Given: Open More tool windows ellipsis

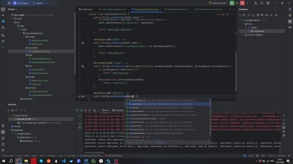Looking at the screenshot, I should (3, 47).
